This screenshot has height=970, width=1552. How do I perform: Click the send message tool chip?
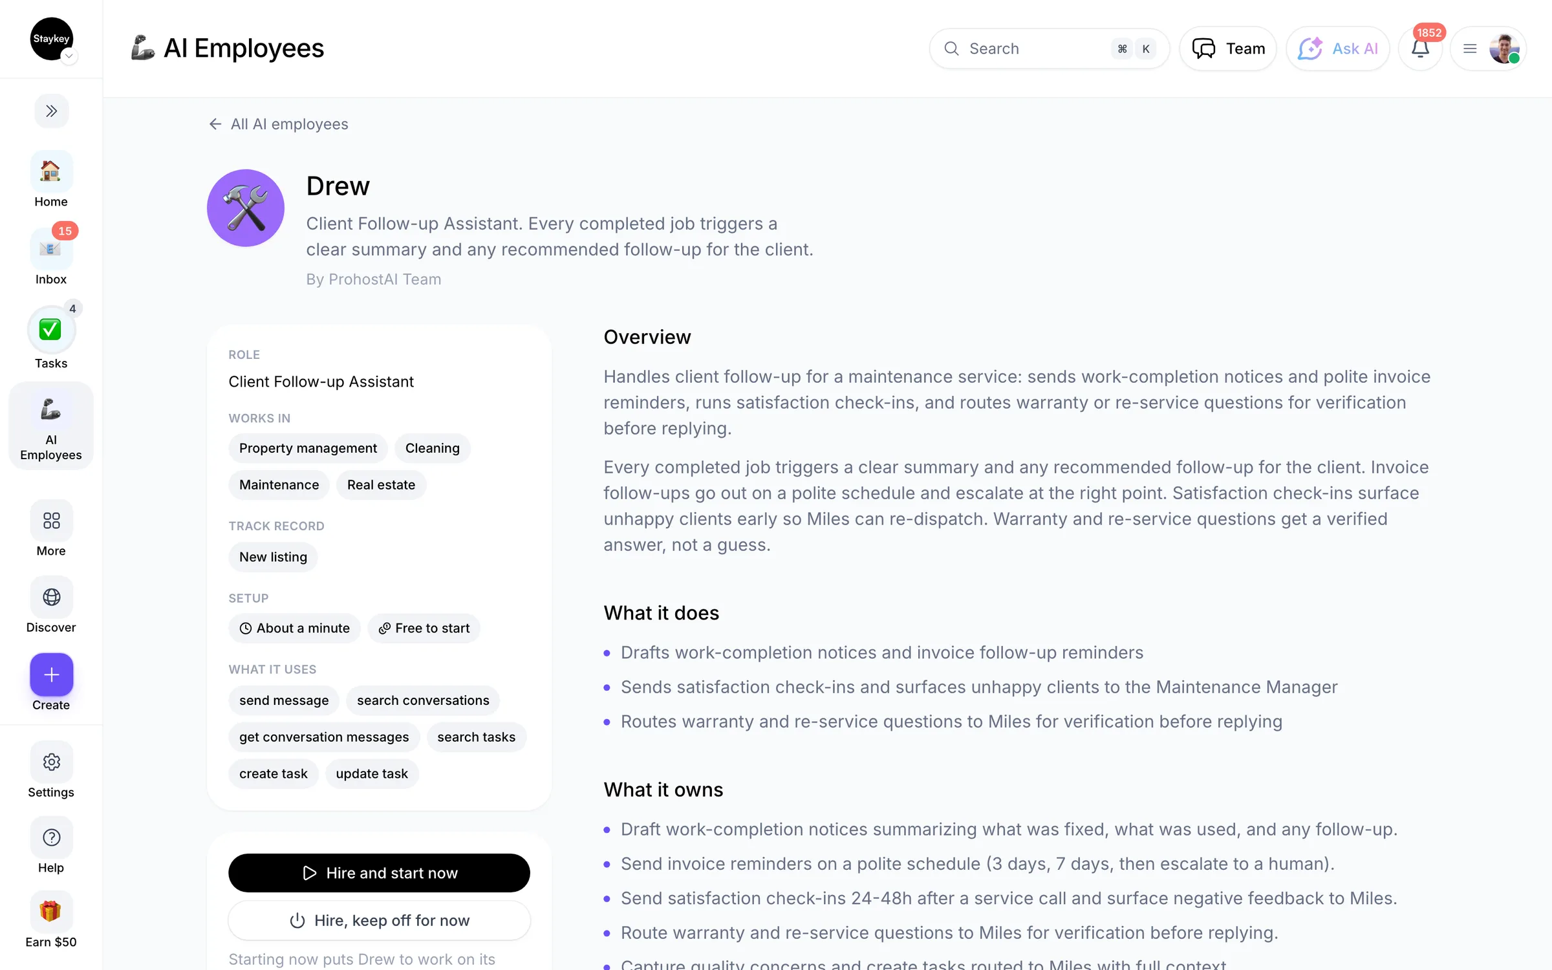(284, 700)
